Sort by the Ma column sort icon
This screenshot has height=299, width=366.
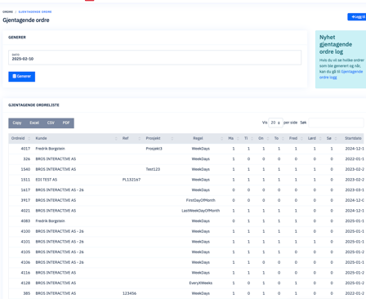pos(238,138)
